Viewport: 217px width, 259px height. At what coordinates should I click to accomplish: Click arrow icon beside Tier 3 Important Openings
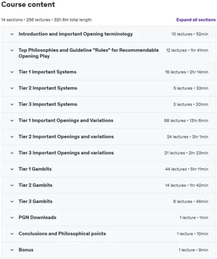tap(12, 153)
